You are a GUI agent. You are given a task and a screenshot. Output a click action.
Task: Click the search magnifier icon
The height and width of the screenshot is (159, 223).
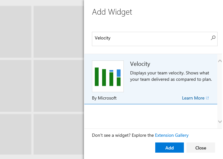[213, 38]
